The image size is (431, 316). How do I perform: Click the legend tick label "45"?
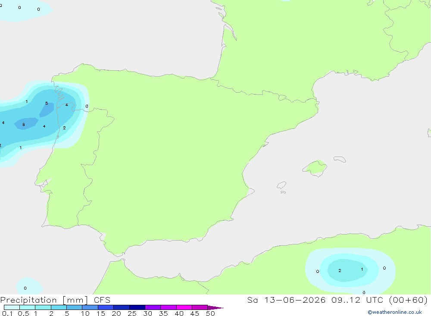[195, 313]
